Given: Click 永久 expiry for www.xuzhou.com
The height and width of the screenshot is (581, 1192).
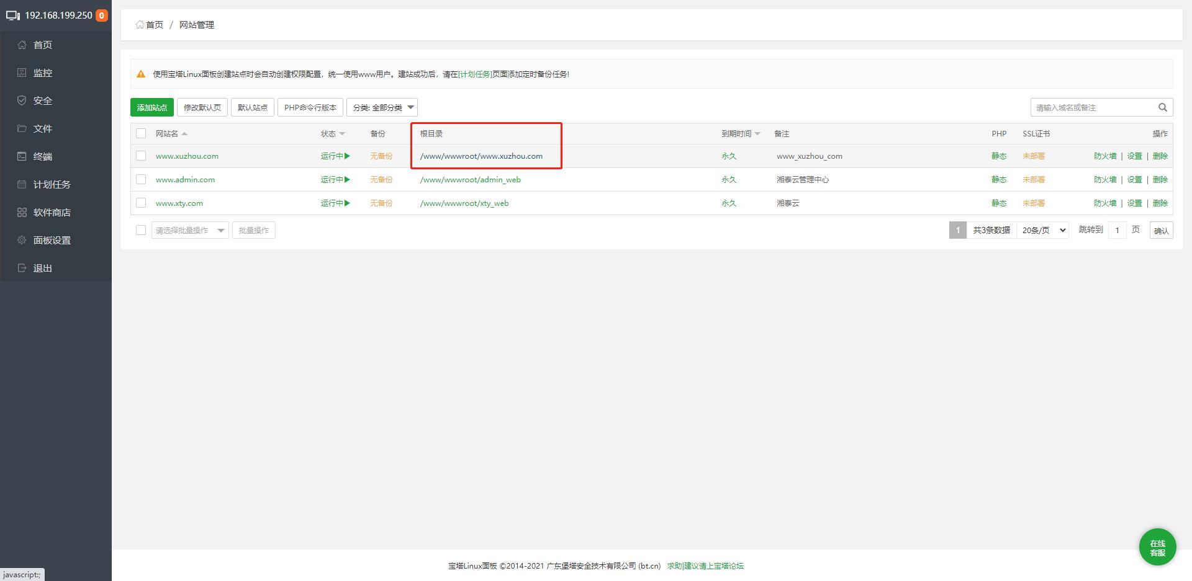Looking at the screenshot, I should pos(728,156).
